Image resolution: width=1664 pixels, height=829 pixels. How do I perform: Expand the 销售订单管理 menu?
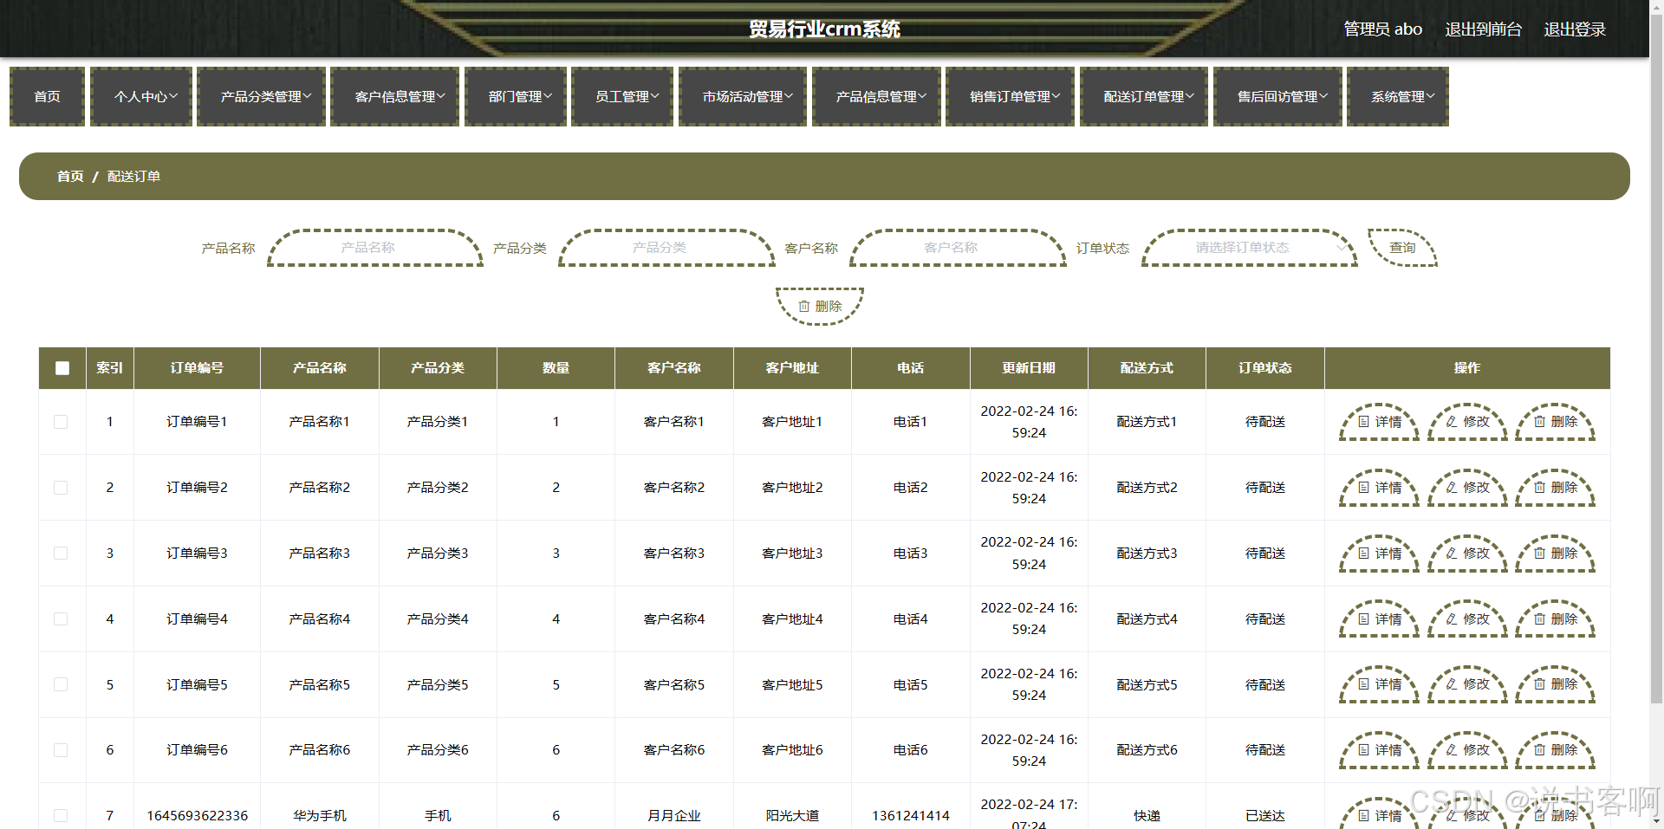(x=1011, y=97)
